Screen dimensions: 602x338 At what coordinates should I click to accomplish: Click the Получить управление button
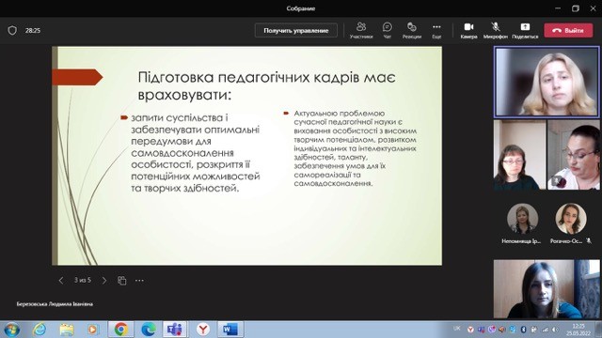click(296, 30)
